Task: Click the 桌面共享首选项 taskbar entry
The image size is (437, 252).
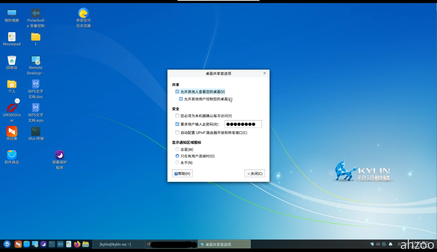Action: tap(224, 244)
